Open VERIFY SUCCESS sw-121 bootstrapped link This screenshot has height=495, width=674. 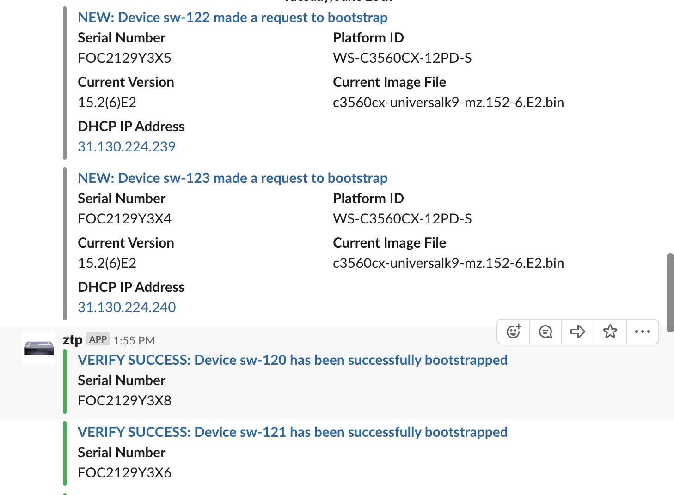[293, 432]
